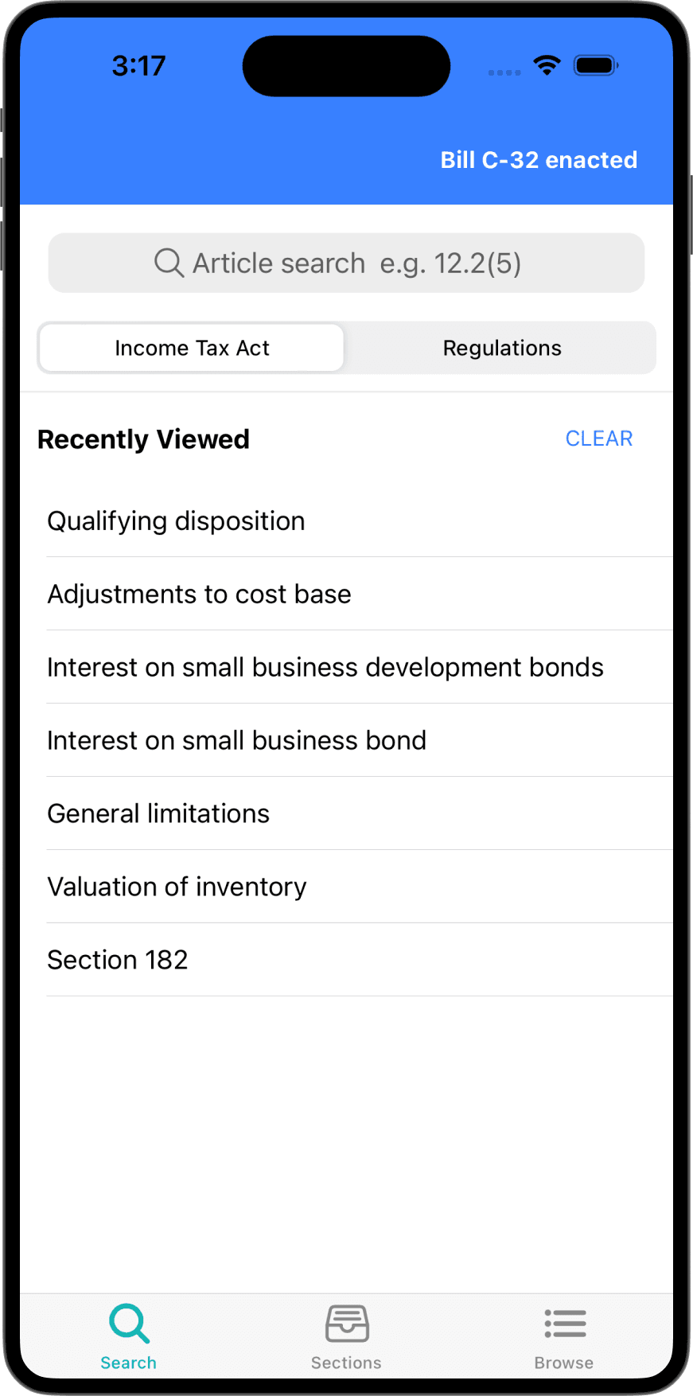Open General limitations entry

pos(158,814)
